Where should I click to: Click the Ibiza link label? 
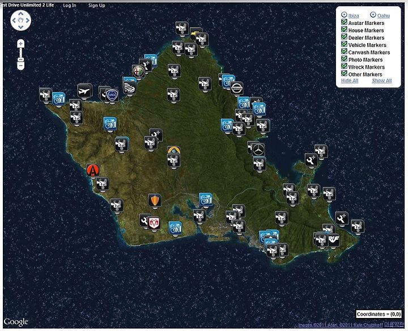pyautogui.click(x=354, y=16)
